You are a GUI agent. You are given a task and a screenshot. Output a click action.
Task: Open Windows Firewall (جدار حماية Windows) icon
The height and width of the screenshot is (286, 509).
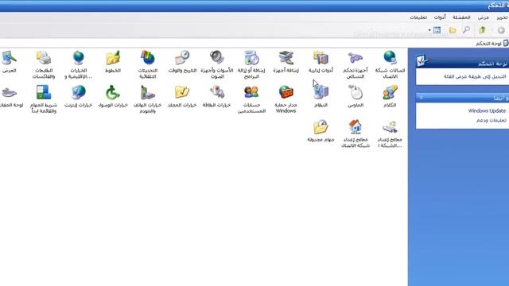(x=286, y=92)
